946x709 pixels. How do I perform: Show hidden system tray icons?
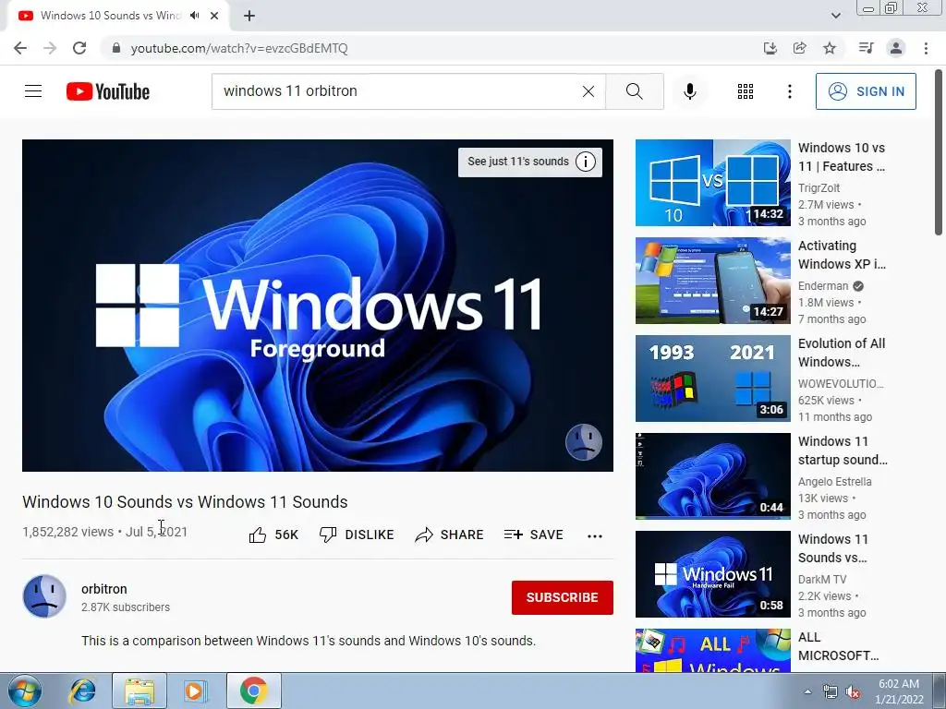807,691
